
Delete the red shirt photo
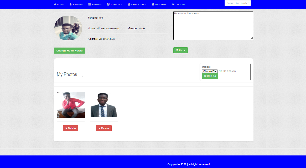[x=71, y=128]
